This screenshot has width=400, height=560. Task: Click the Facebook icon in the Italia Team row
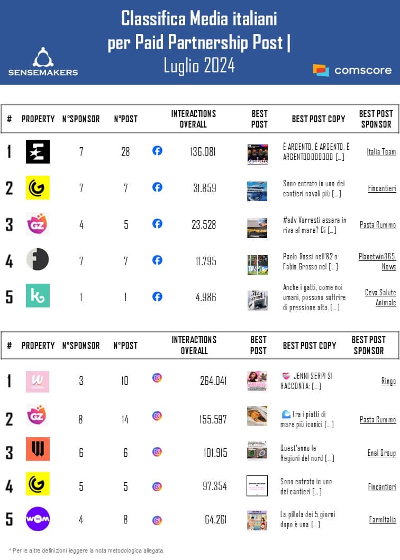[157, 151]
